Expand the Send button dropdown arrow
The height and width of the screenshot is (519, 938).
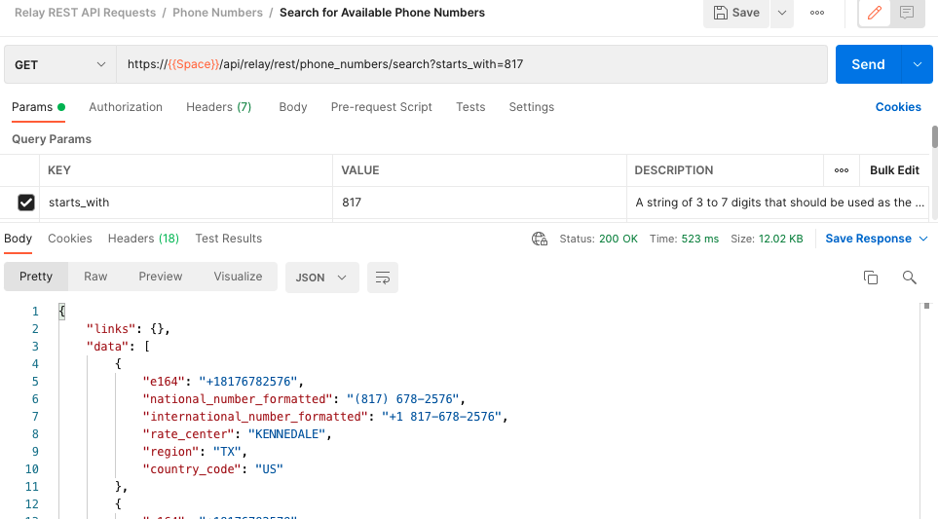pos(917,64)
